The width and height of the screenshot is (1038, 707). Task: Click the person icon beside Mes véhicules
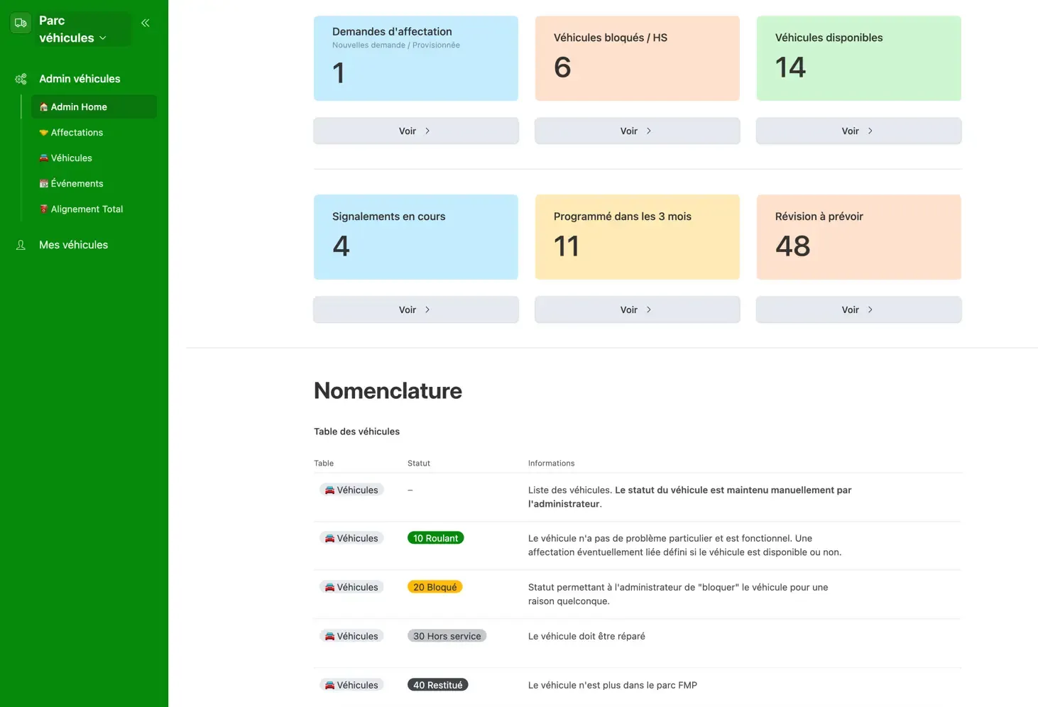pyautogui.click(x=21, y=245)
